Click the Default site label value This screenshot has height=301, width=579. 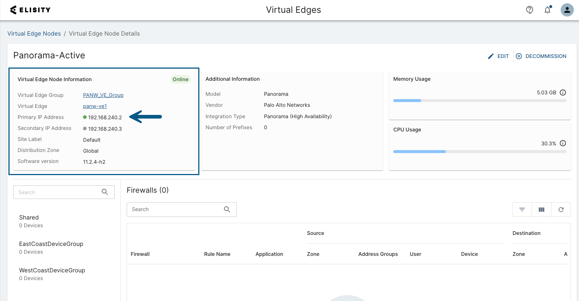coord(92,140)
